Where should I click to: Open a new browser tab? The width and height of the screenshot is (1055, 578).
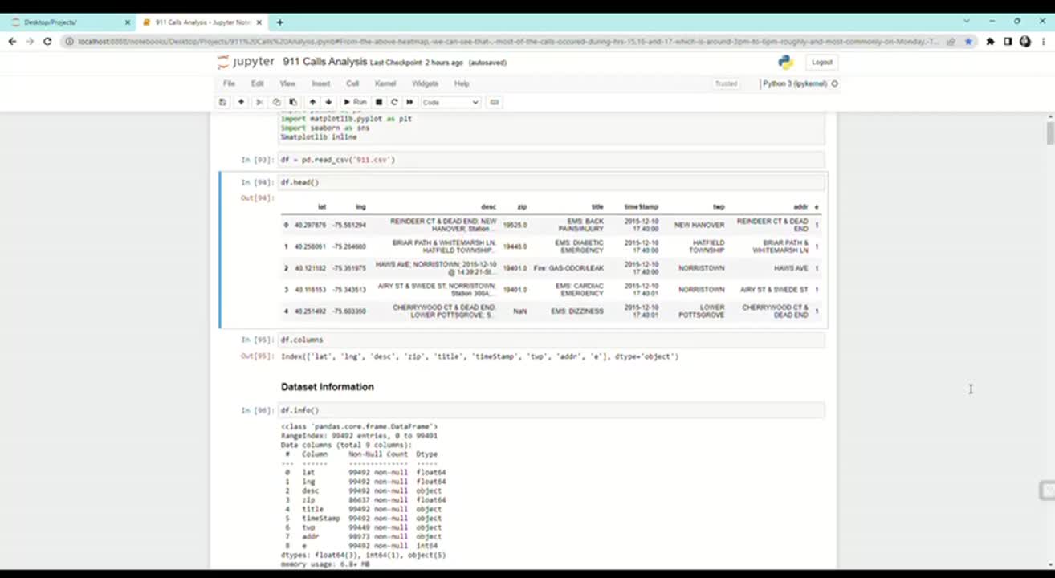click(279, 22)
